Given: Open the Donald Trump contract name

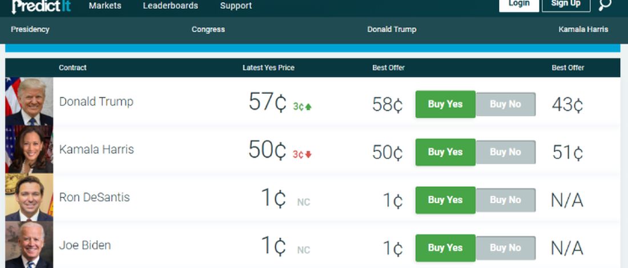Looking at the screenshot, I should coord(96,101).
